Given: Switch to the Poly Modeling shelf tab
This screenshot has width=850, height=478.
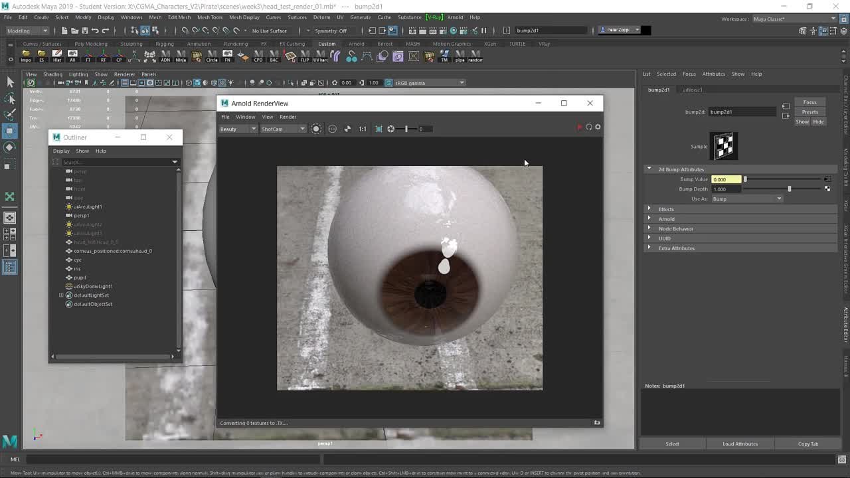Looking at the screenshot, I should click(91, 44).
